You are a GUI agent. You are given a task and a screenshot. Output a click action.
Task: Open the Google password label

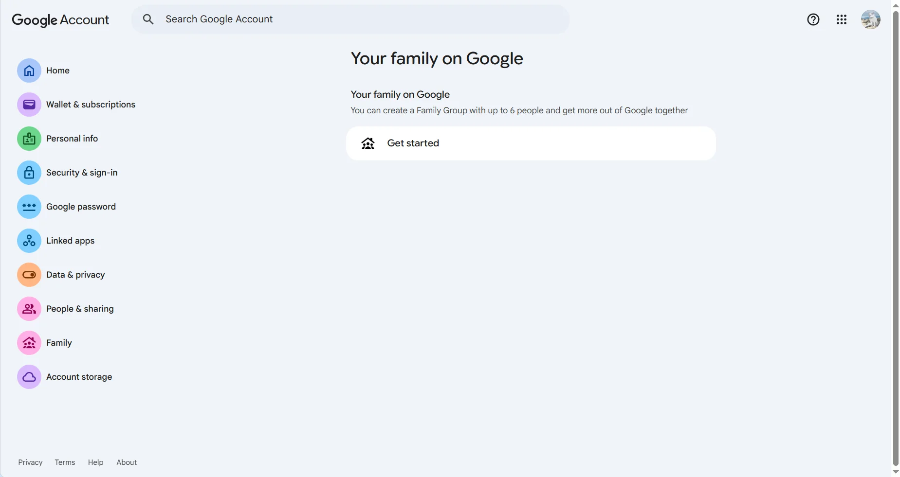click(x=81, y=207)
